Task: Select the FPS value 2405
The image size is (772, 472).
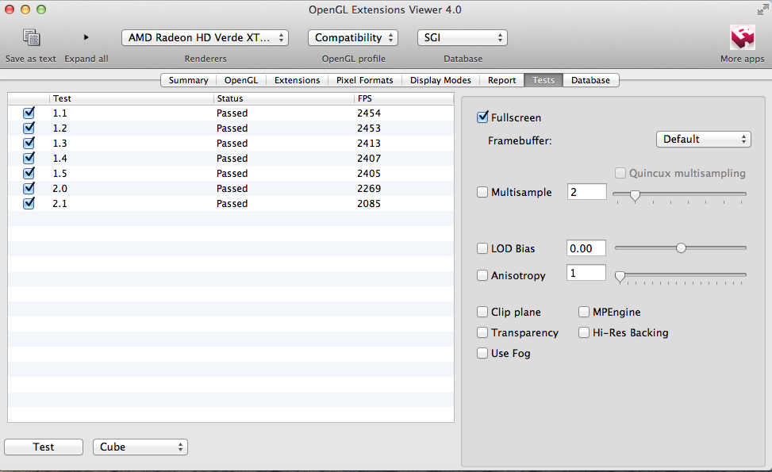Action: [x=369, y=173]
